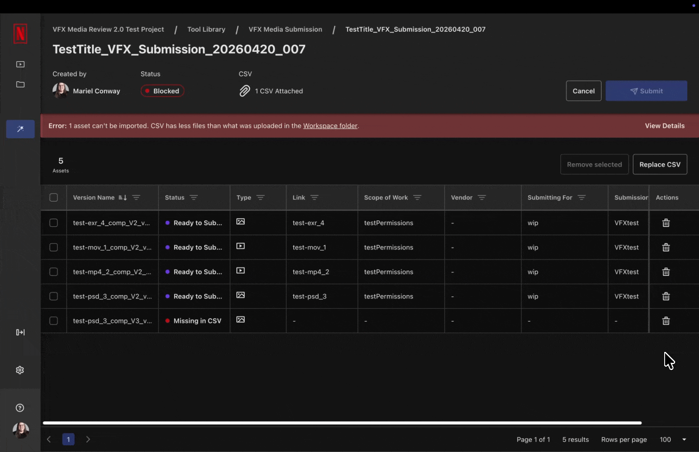The image size is (699, 452).
Task: Open the Version Name column filter
Action: pos(136,198)
